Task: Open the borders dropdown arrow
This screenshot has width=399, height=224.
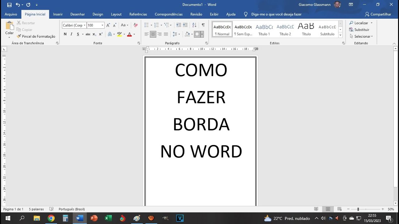Action: click(x=202, y=34)
